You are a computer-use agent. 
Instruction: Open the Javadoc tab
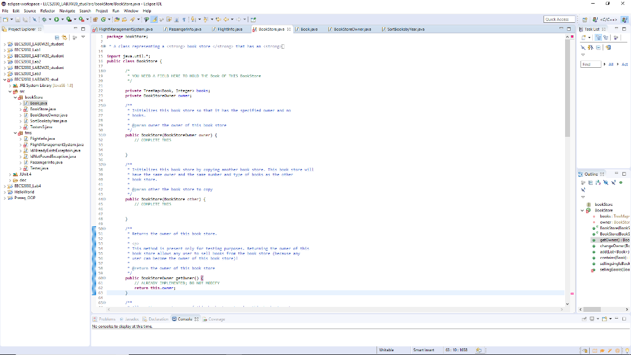[x=129, y=319]
